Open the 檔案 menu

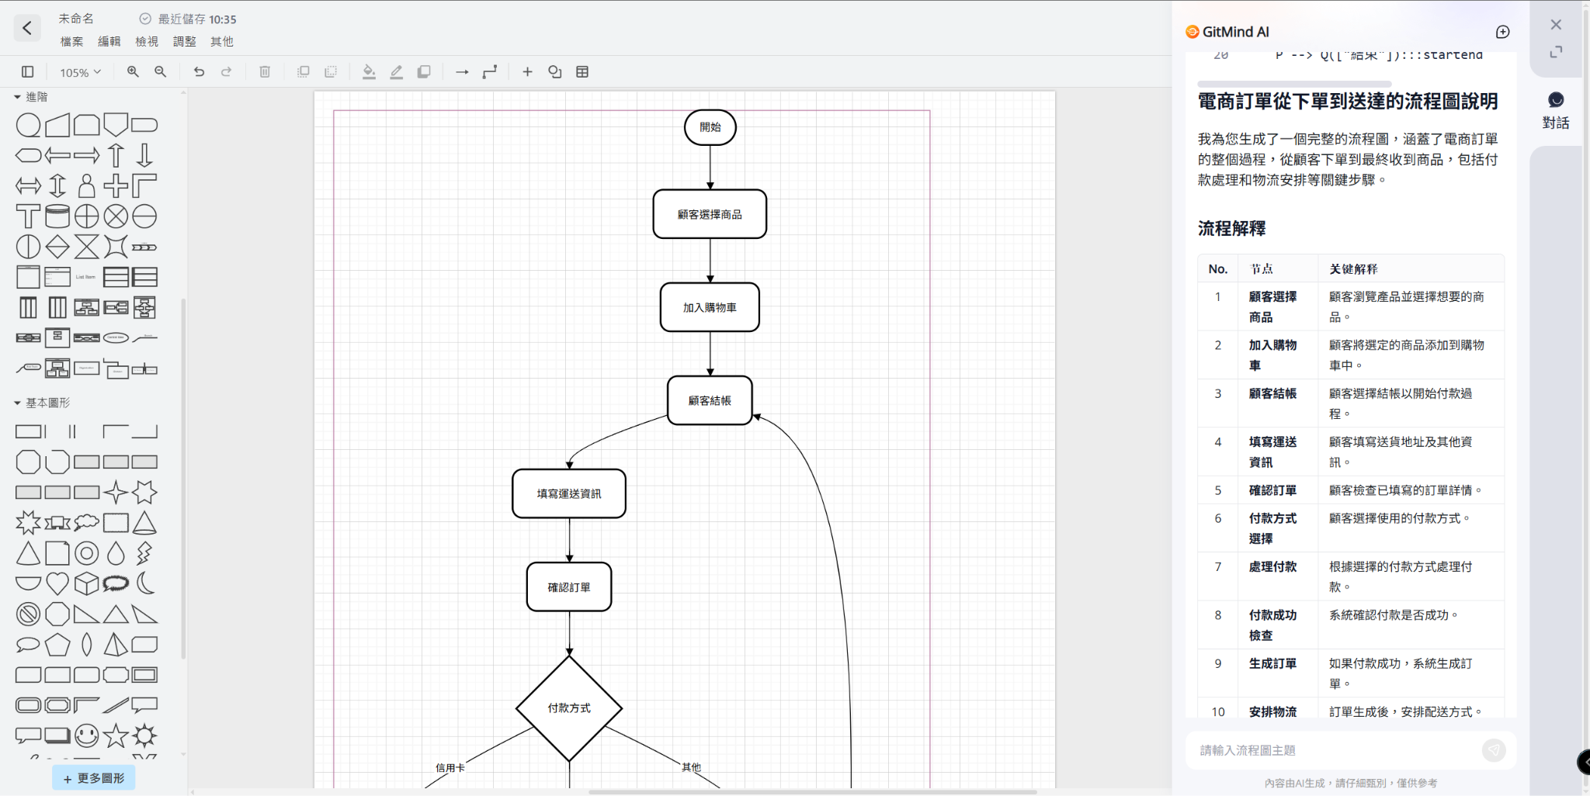(x=71, y=42)
